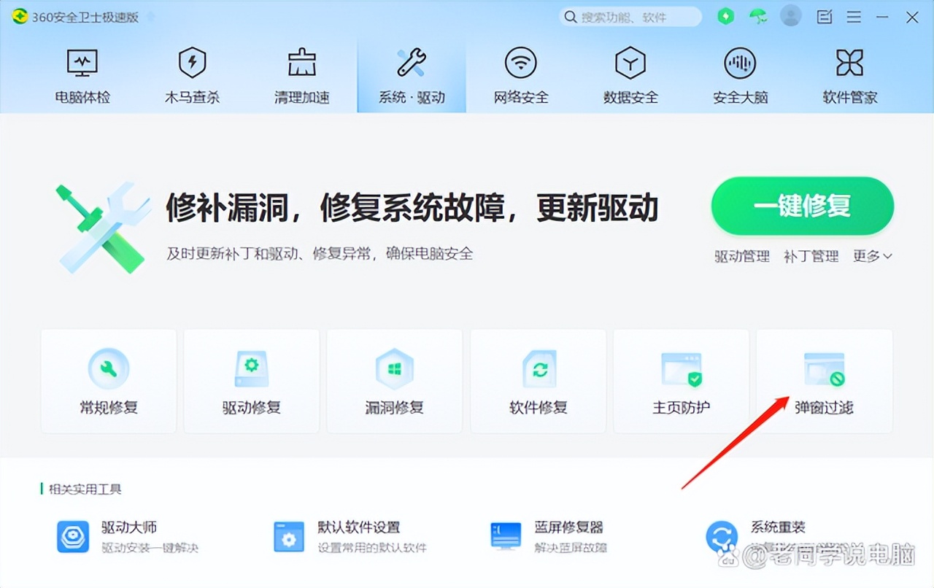
Task: Click the 设置常用的默认软件 description text
Action: click(x=372, y=547)
